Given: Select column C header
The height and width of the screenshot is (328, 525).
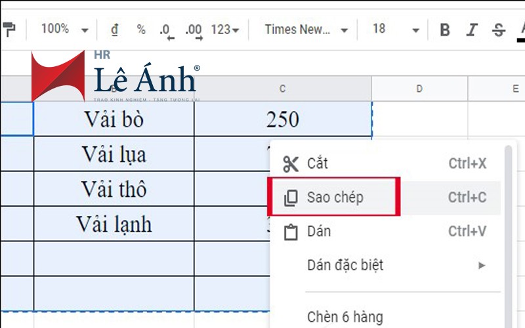Looking at the screenshot, I should coord(283,89).
